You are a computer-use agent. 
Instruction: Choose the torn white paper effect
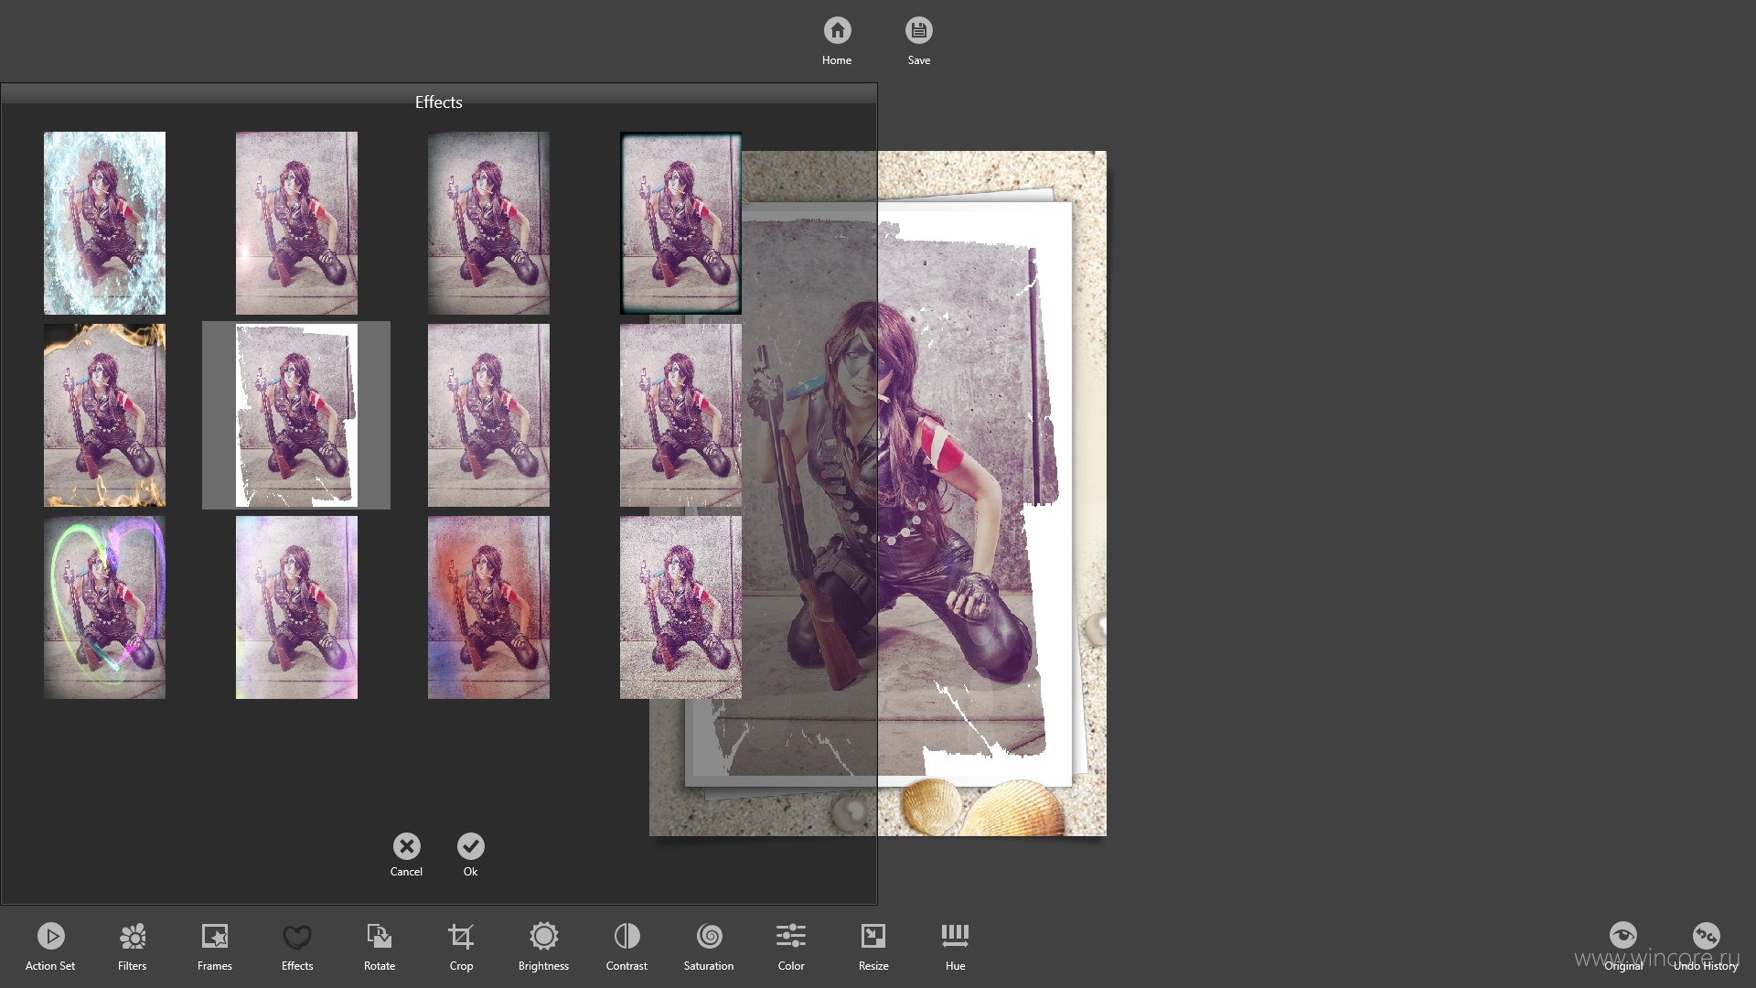click(296, 415)
